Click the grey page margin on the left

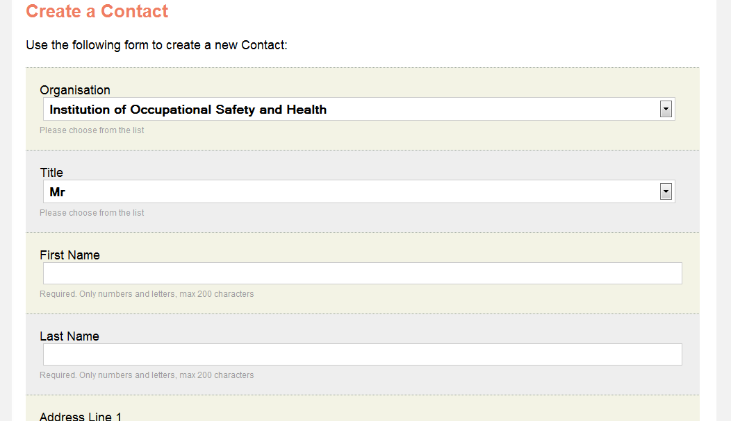point(6,208)
